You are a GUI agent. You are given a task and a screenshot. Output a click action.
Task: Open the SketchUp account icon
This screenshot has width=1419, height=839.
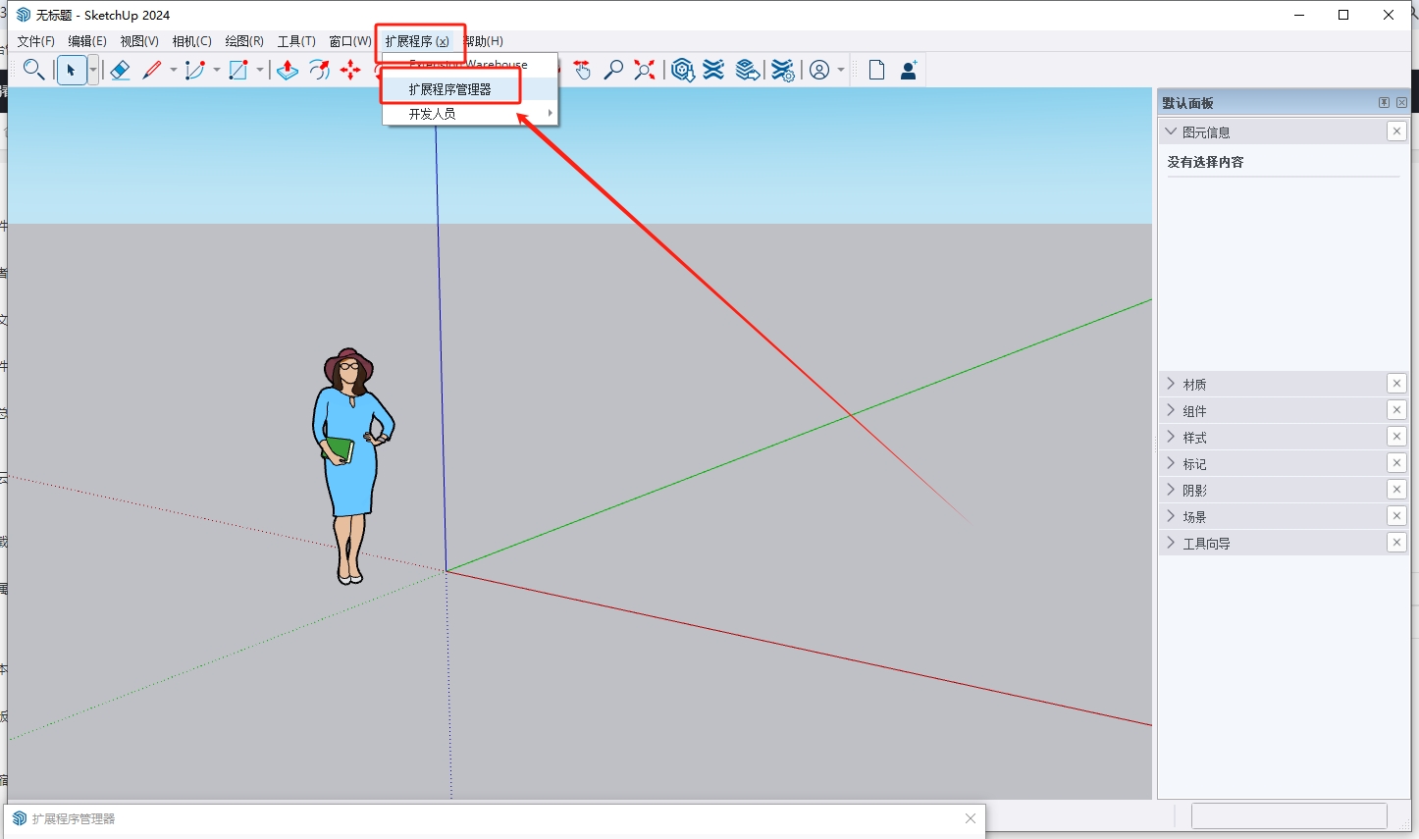[x=819, y=70]
